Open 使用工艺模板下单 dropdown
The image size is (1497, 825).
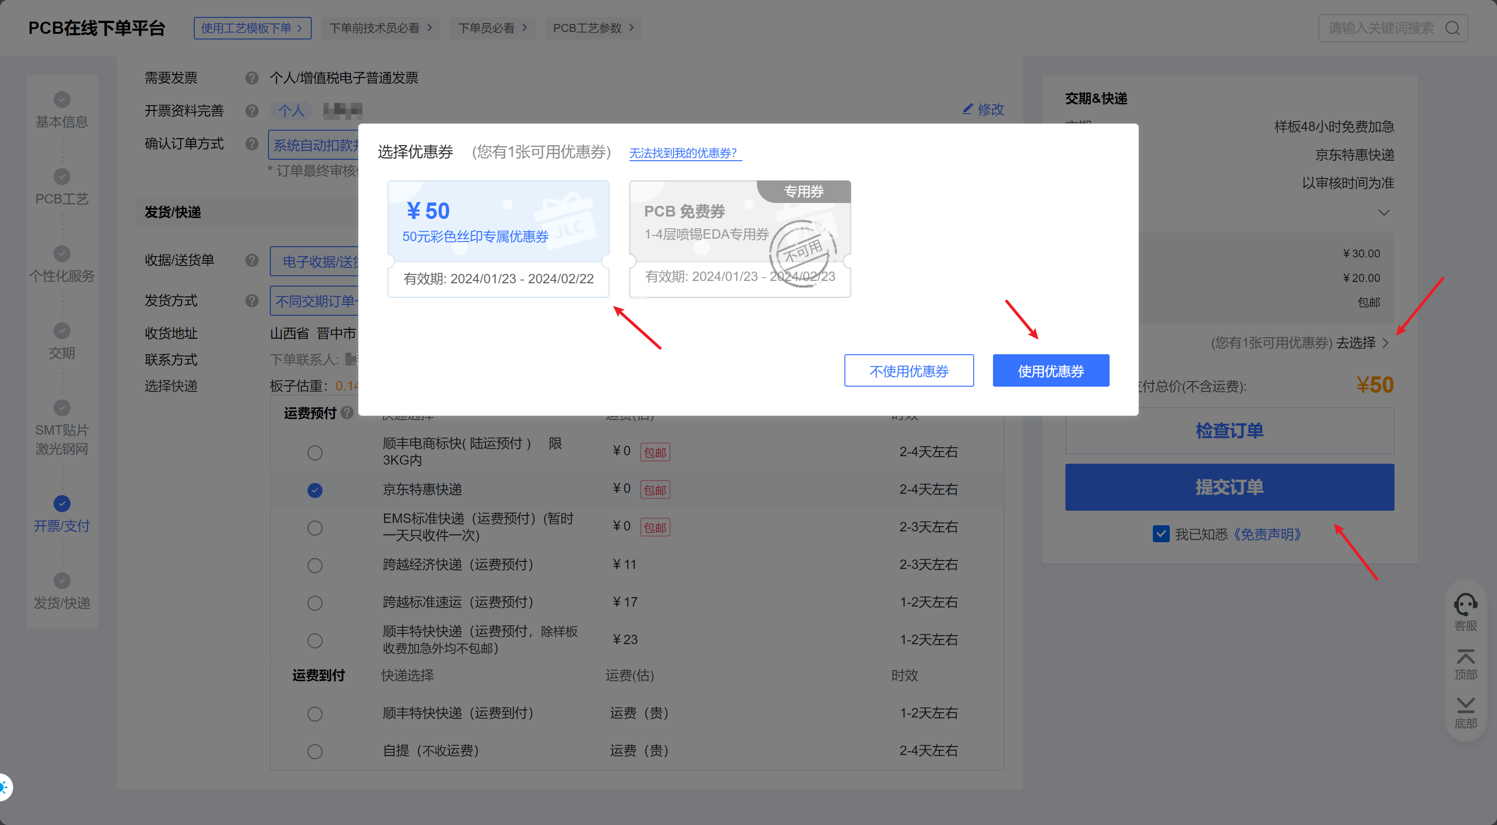point(252,28)
